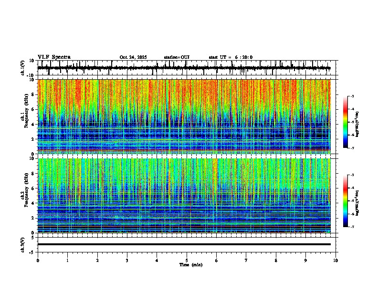Select the date "Oct. 24, 2025"

(133, 57)
